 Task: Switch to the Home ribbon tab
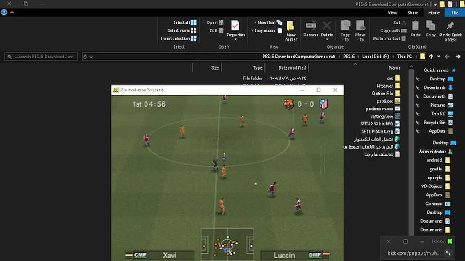tap(434, 12)
